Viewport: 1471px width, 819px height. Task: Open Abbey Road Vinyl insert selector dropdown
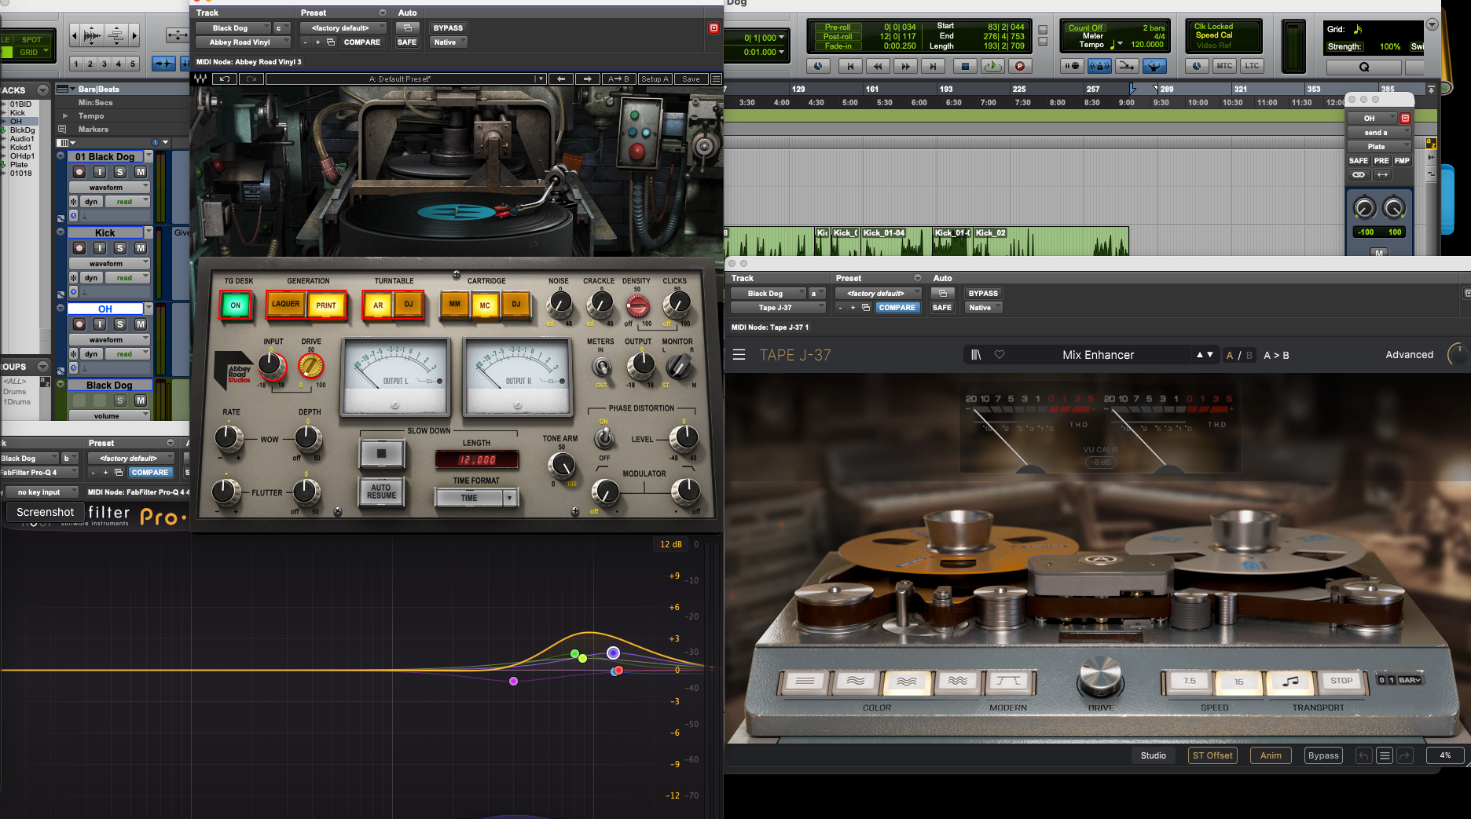tap(243, 42)
